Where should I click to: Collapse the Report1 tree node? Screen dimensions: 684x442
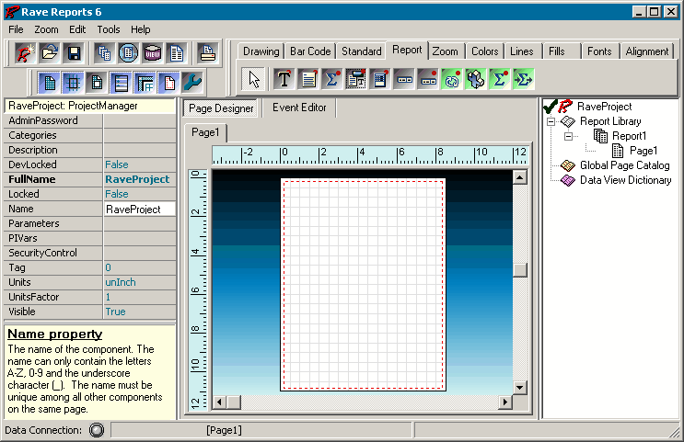[x=568, y=136]
